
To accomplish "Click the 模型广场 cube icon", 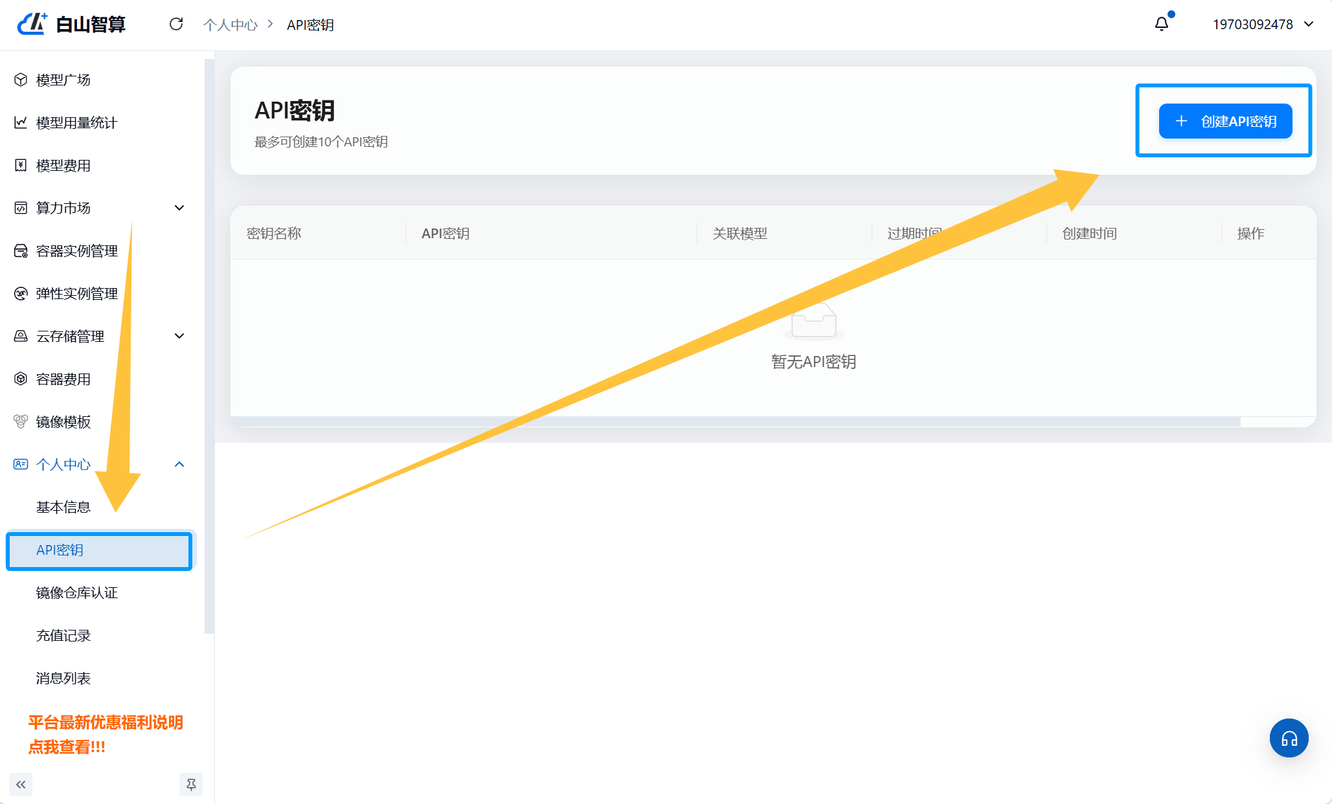I will tap(21, 80).
